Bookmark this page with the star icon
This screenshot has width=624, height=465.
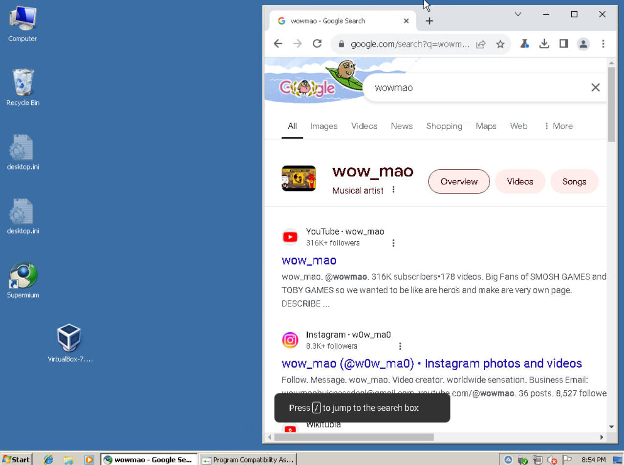pyautogui.click(x=500, y=44)
